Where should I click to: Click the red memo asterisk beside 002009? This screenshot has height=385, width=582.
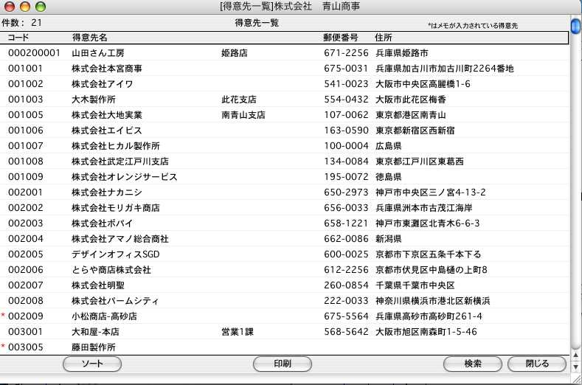click(4, 316)
